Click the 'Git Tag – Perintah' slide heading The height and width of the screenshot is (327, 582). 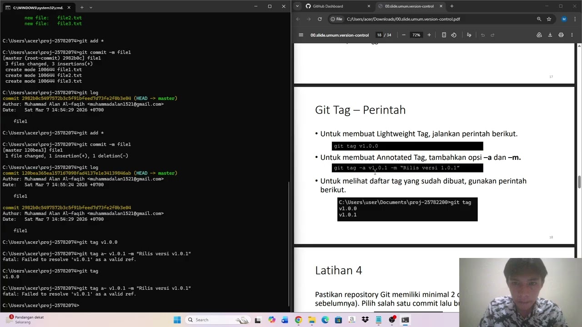point(360,110)
